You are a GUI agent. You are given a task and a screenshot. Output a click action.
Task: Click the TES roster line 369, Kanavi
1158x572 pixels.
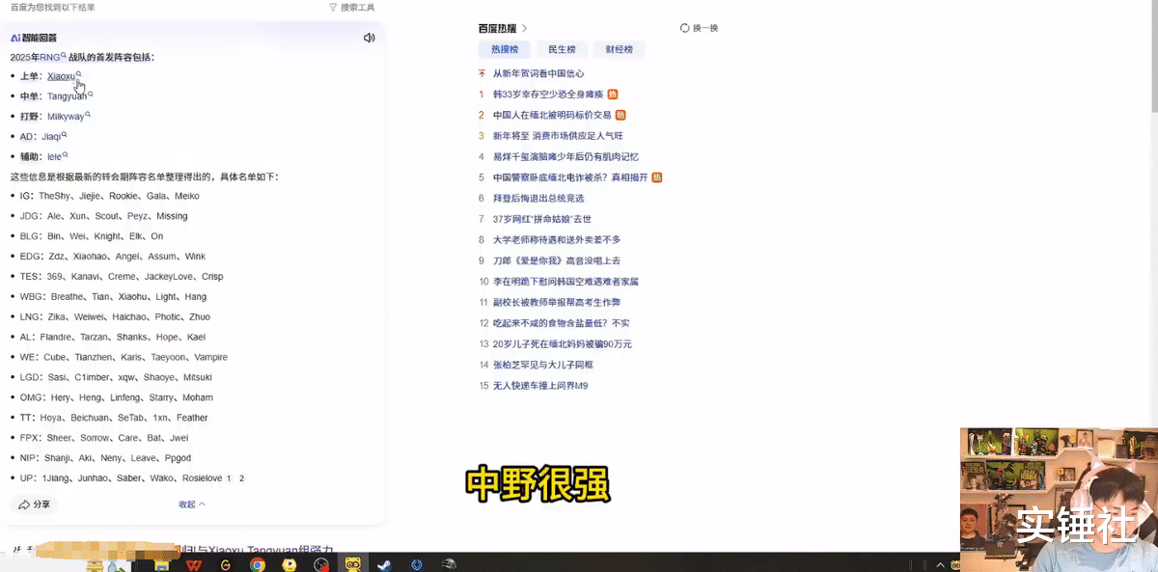(x=122, y=277)
